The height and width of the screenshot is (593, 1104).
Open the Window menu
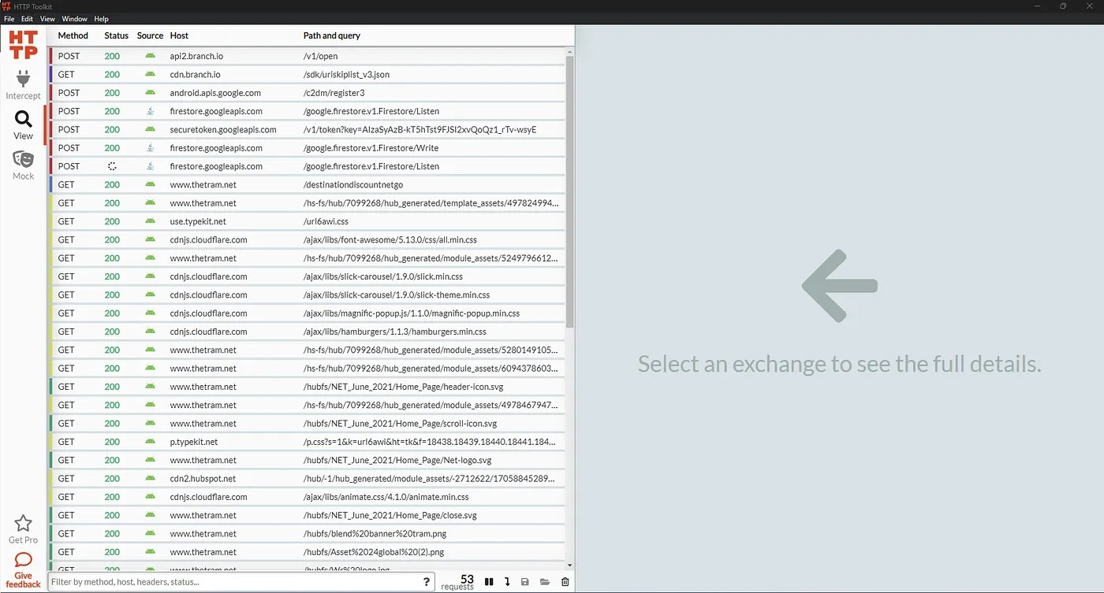(75, 18)
